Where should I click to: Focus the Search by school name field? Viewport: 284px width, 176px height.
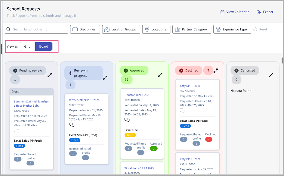(x=36, y=30)
